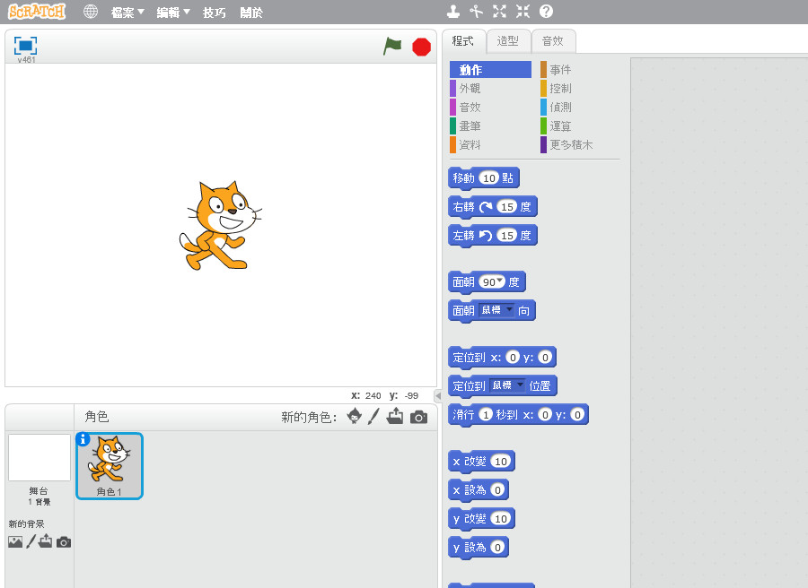Image resolution: width=808 pixels, height=588 pixels.
Task: Create new sprite from camera
Action: click(x=419, y=417)
